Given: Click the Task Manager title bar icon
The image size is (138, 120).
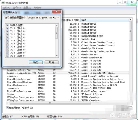Looking at the screenshot, I should [x=3, y=3].
